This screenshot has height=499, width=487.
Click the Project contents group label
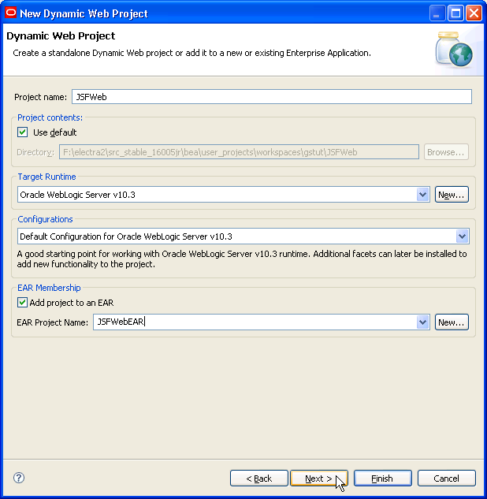coord(50,117)
